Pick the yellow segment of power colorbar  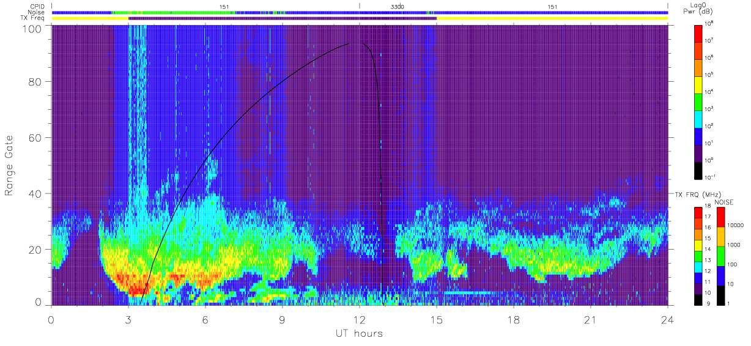click(698, 84)
